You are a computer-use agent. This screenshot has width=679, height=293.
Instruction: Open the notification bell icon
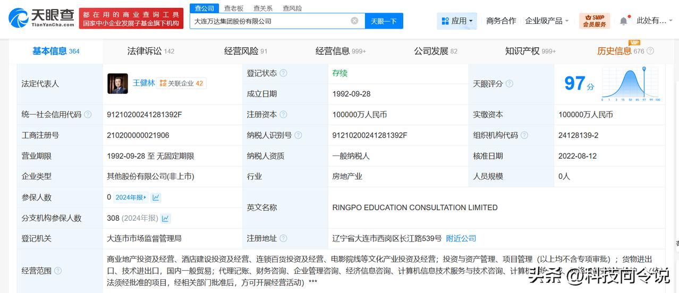point(624,21)
